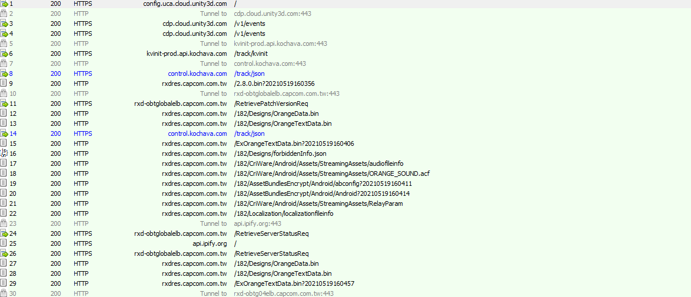Select /182/Designs/OrangeData.bin in row 27
Screen dimensions: 691x297
tap(276, 263)
